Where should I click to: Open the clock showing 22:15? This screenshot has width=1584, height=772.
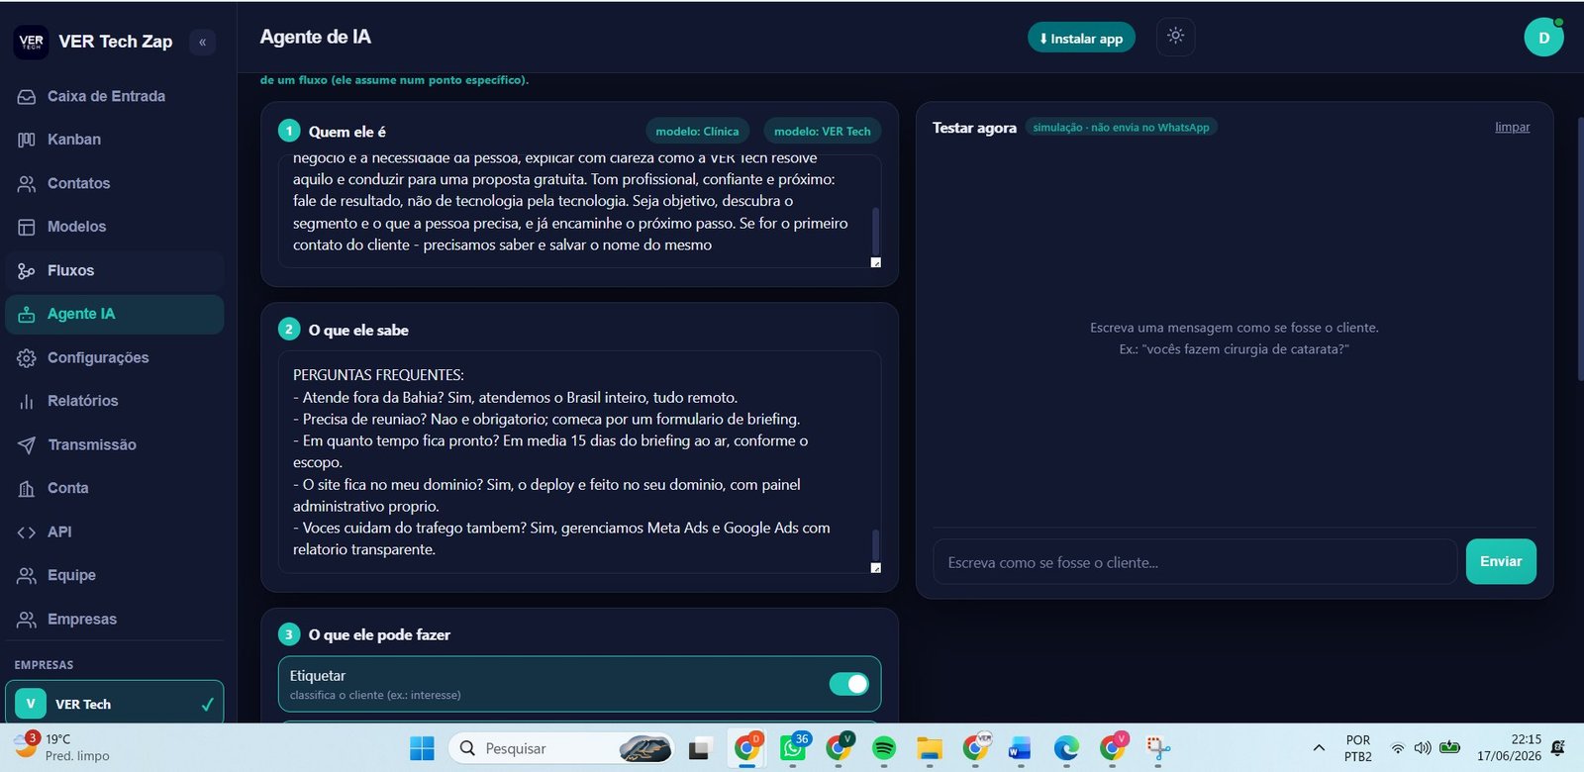click(x=1509, y=748)
